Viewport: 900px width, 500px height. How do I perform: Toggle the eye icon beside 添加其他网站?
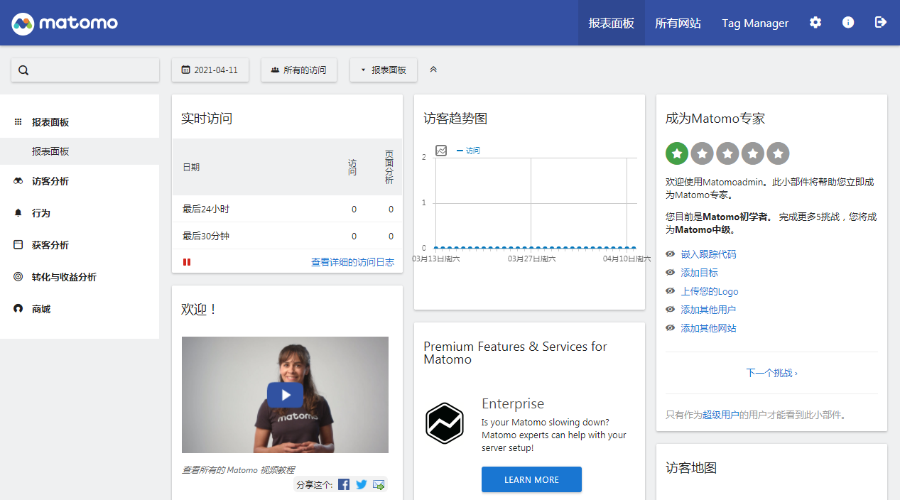(x=671, y=328)
